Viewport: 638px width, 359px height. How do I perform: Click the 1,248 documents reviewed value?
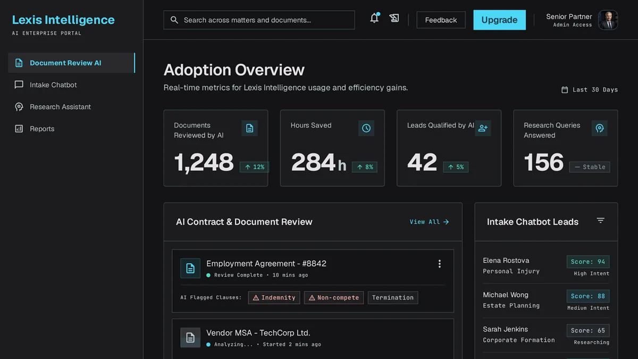point(204,163)
